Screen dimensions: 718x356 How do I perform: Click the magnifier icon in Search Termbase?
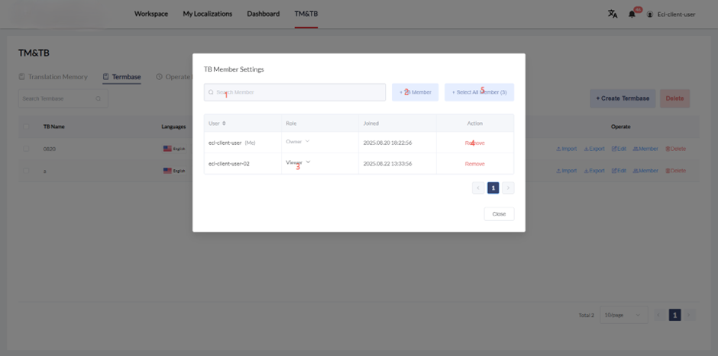point(99,99)
